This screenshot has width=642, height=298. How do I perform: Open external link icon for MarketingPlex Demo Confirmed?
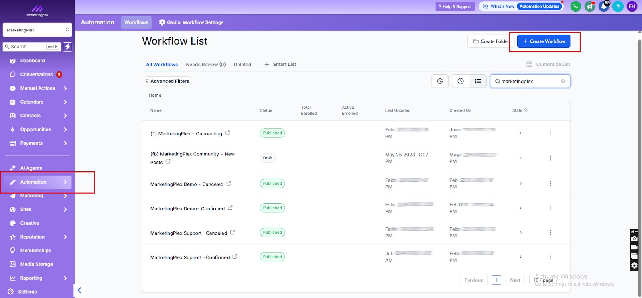pos(230,208)
